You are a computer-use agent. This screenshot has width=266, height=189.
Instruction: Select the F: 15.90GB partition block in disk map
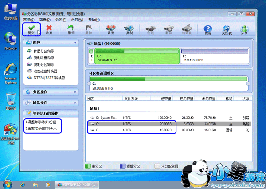click(215, 56)
